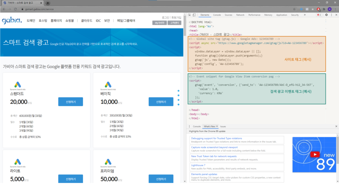Show more DevTools tabs with the chevron

305,15
